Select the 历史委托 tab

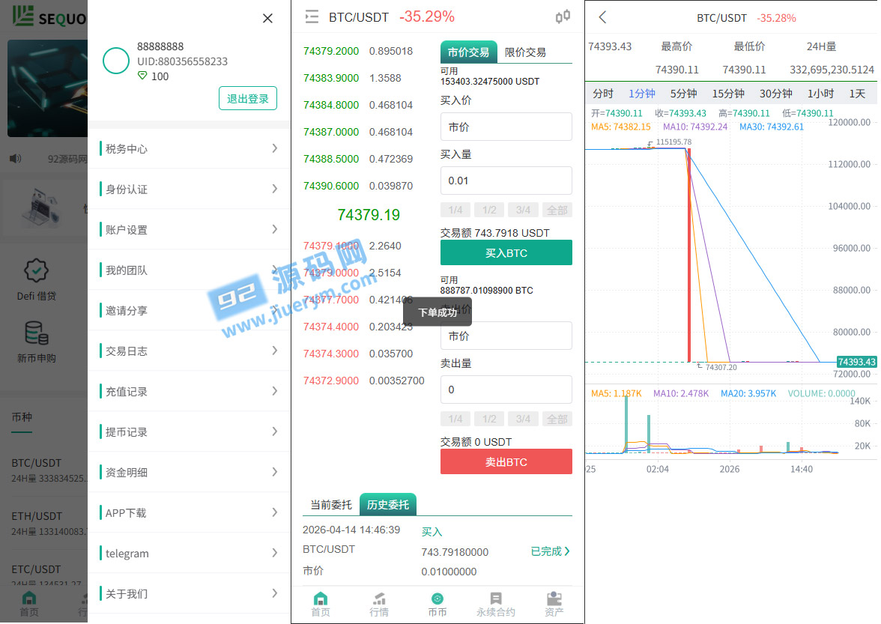pyautogui.click(x=388, y=504)
